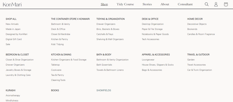Open Designed by KonMari link
The width and height of the screenshot is (233, 102).
pyautogui.click(x=17, y=34)
